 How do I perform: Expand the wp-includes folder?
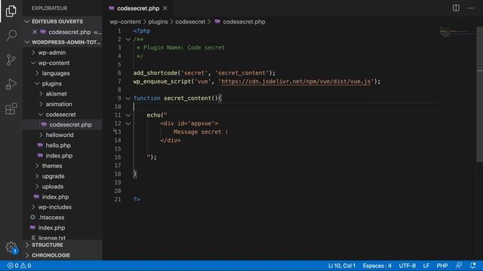point(62,207)
